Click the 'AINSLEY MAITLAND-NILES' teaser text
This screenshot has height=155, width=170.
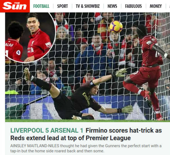pos(35,146)
